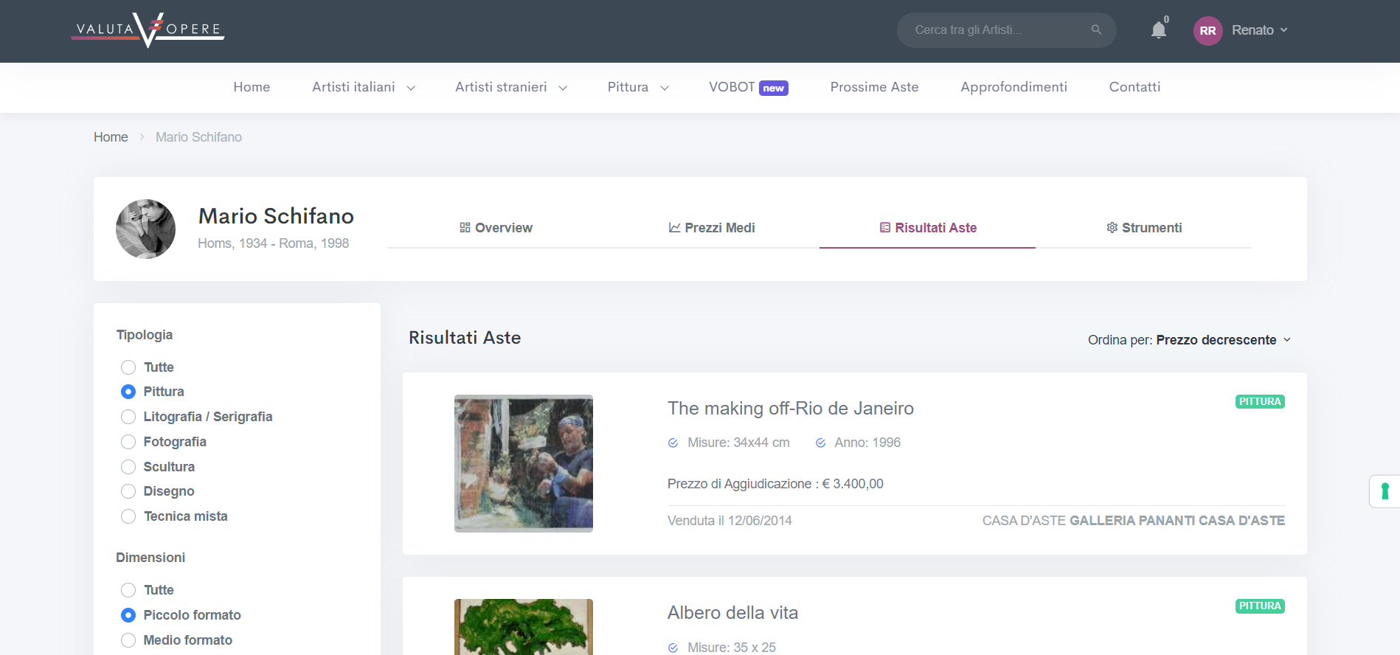Click the new badge beside VOBOT
This screenshot has height=655, width=1400.
774,88
